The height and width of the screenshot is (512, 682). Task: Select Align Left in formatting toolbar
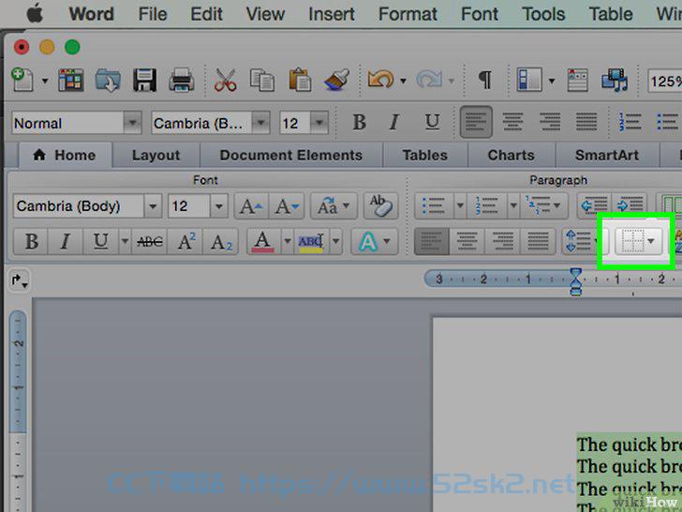476,122
